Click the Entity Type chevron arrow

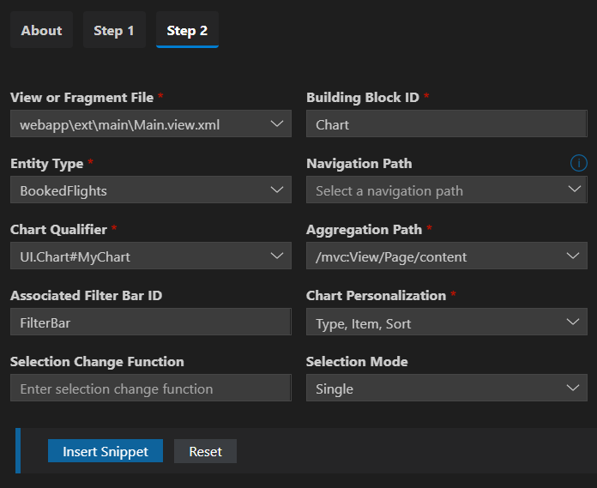[x=276, y=190]
